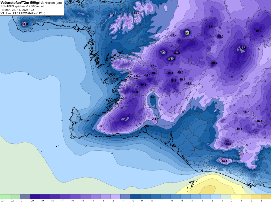Click the -17.3 temperature label

tap(153, 66)
